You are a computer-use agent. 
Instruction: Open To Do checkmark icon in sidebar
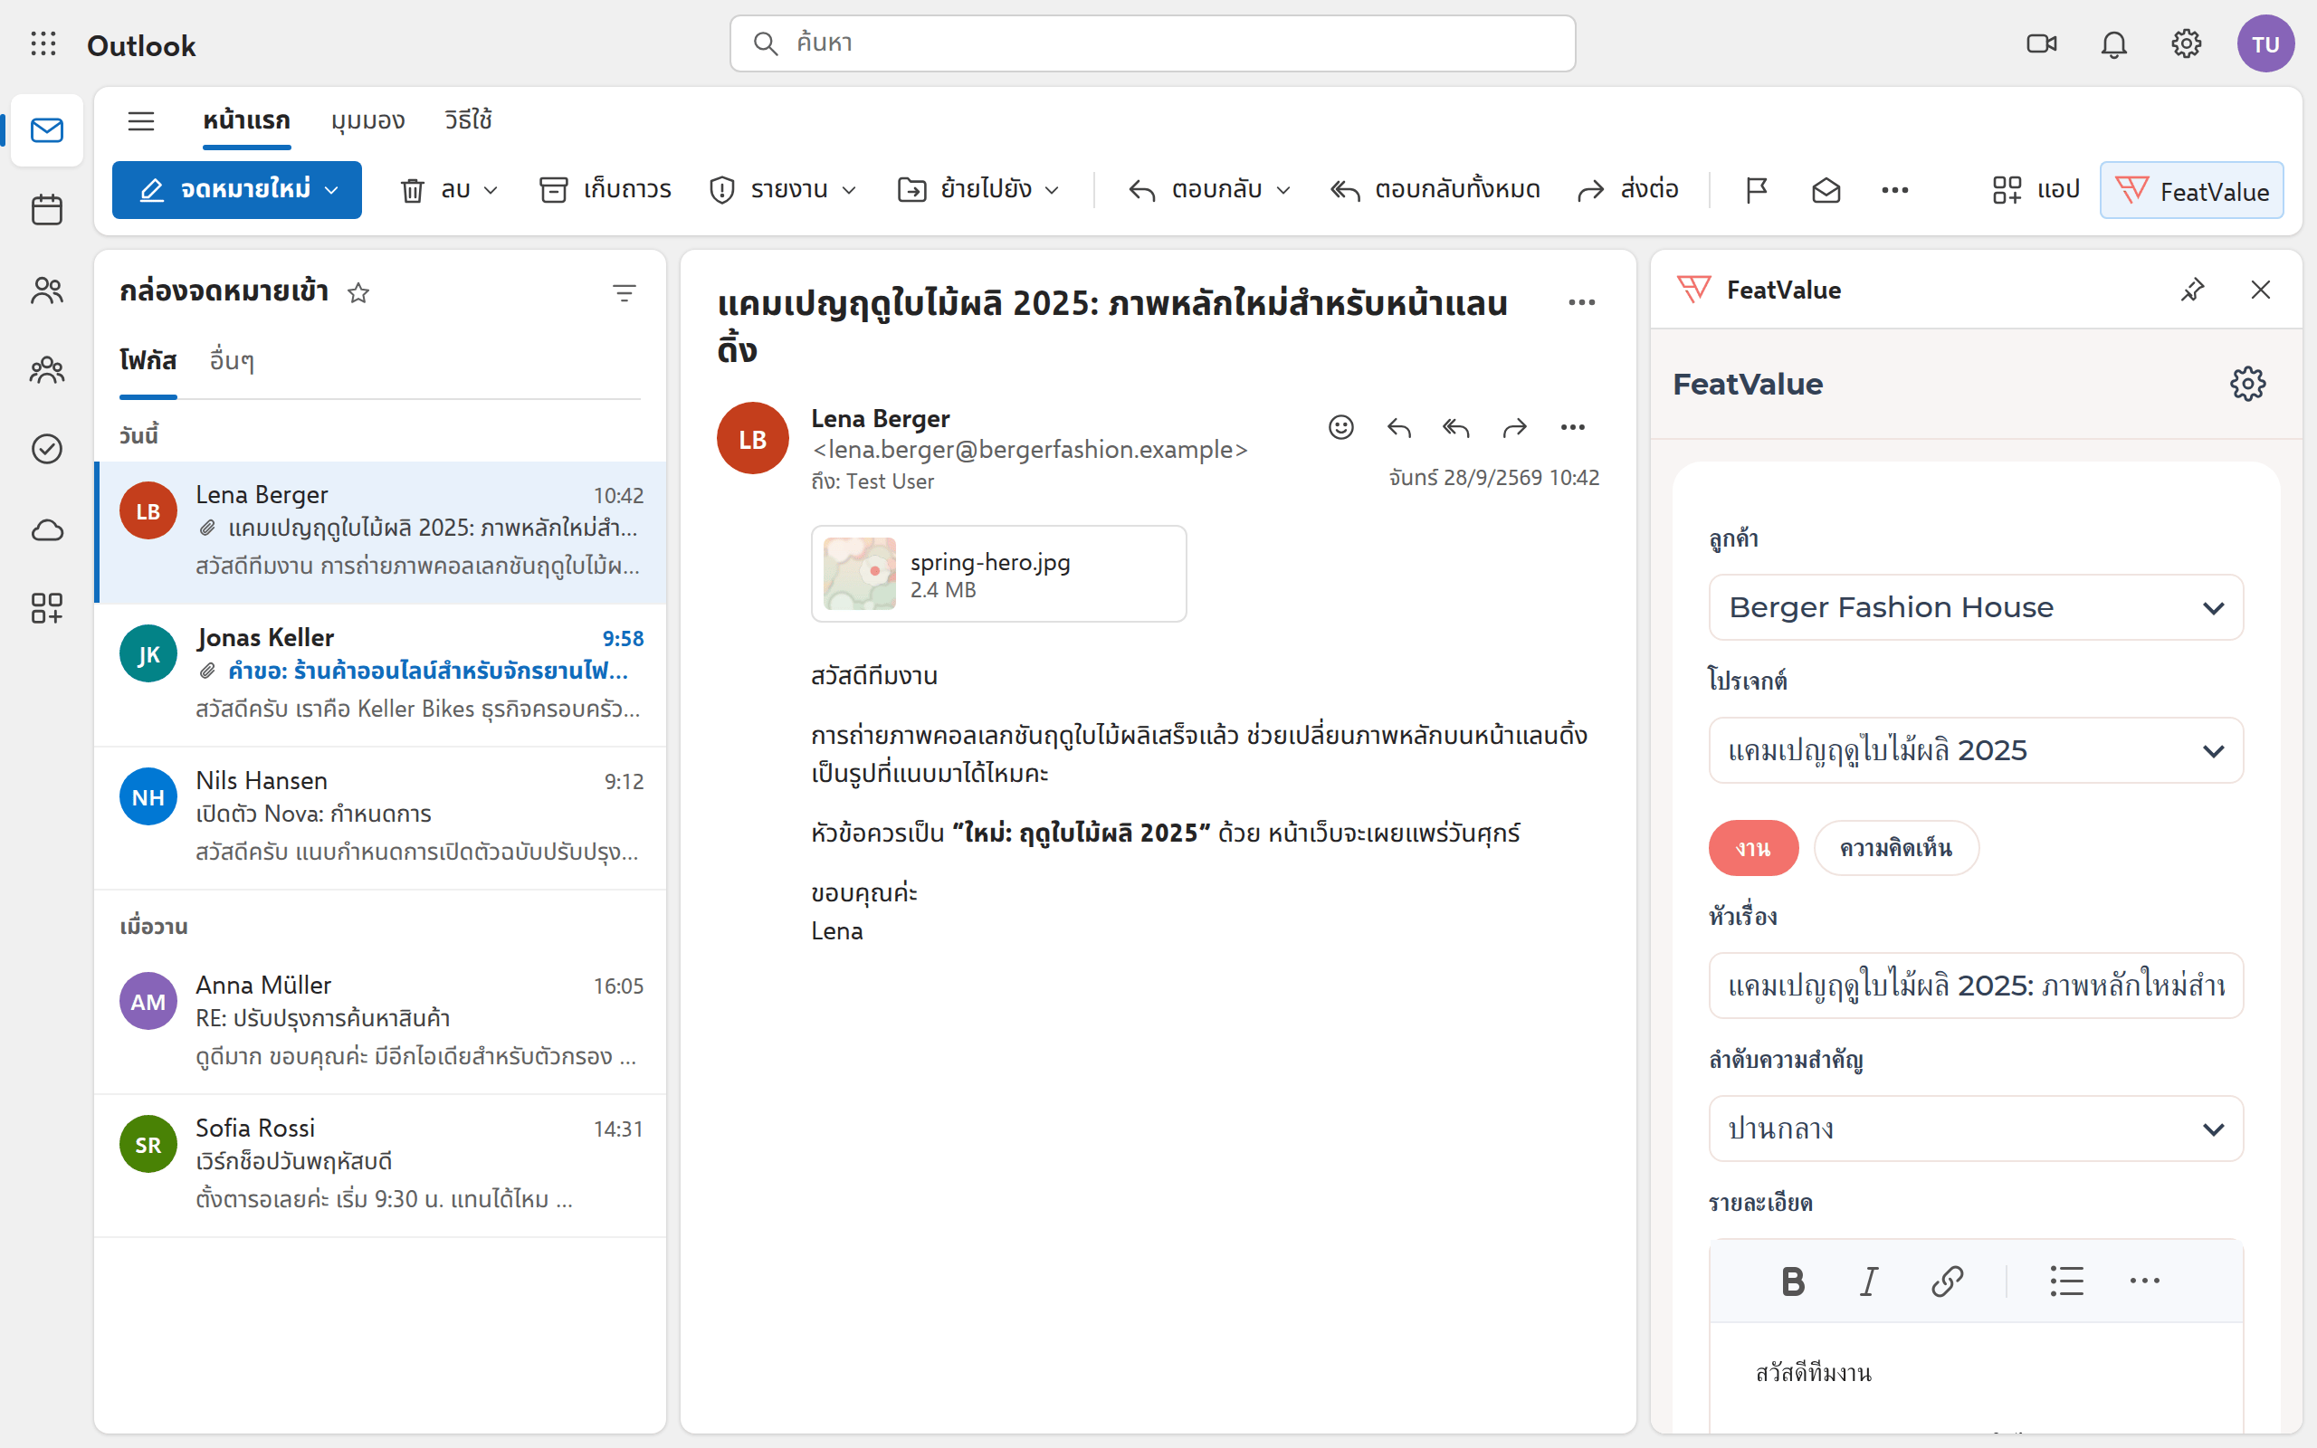[x=47, y=449]
